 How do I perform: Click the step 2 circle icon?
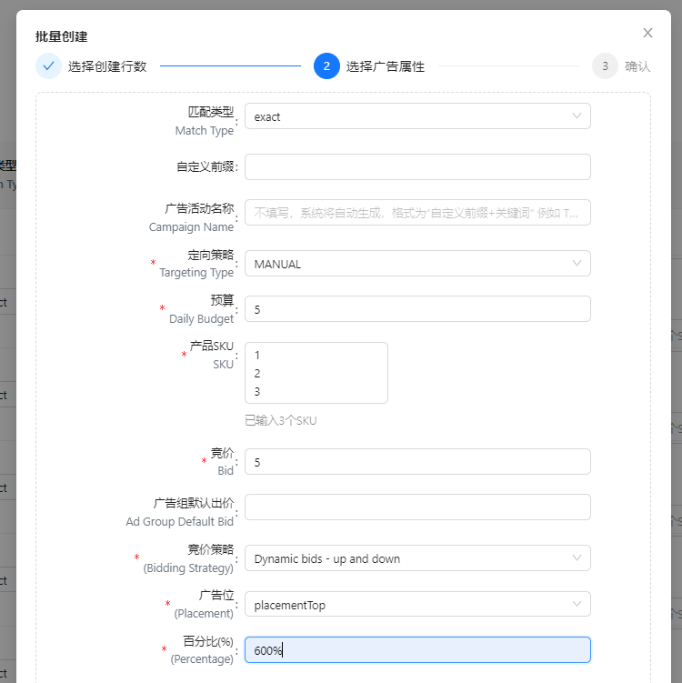click(x=326, y=66)
